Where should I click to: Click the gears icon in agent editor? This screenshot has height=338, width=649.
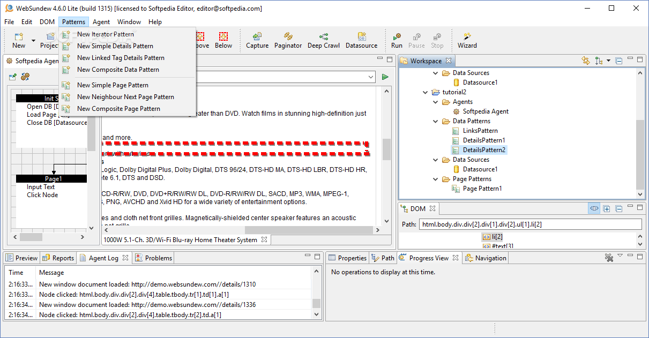point(25,77)
